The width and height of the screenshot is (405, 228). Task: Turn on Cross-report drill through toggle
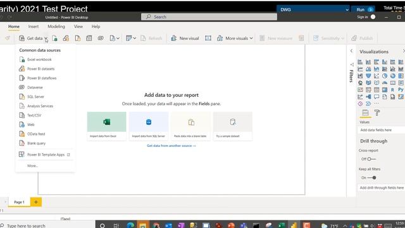click(x=371, y=159)
